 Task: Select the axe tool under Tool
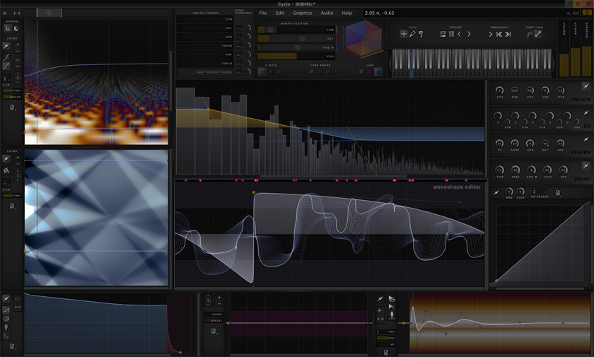[421, 34]
